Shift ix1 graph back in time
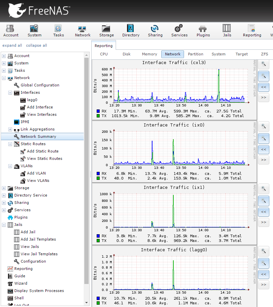This screenshot has width=273, height=307. (263, 212)
